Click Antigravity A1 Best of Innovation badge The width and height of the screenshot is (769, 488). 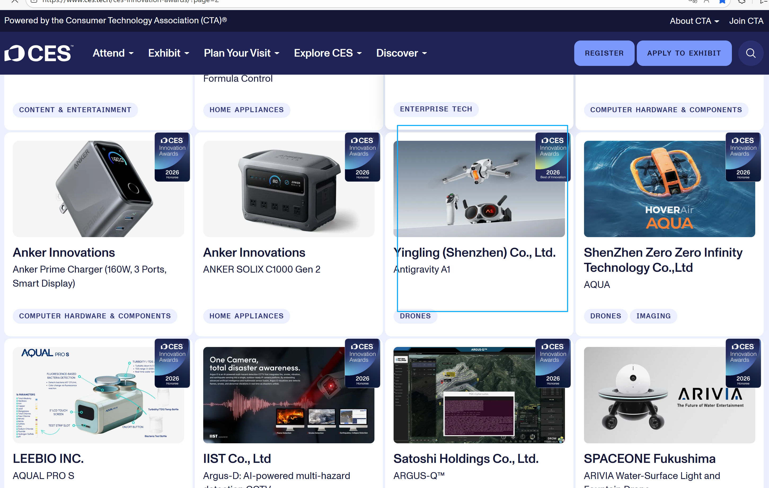(553, 157)
